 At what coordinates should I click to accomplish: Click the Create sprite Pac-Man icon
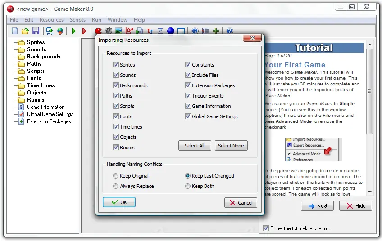pos(98,31)
